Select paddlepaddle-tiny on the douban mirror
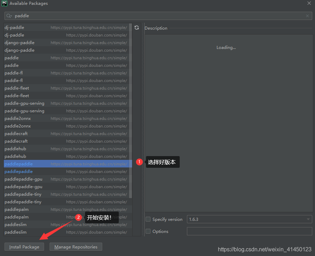Image resolution: width=315 pixels, height=256 pixels. click(x=68, y=202)
